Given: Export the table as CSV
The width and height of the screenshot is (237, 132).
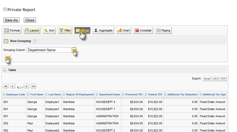Looking at the screenshot, I should tap(215, 79).
